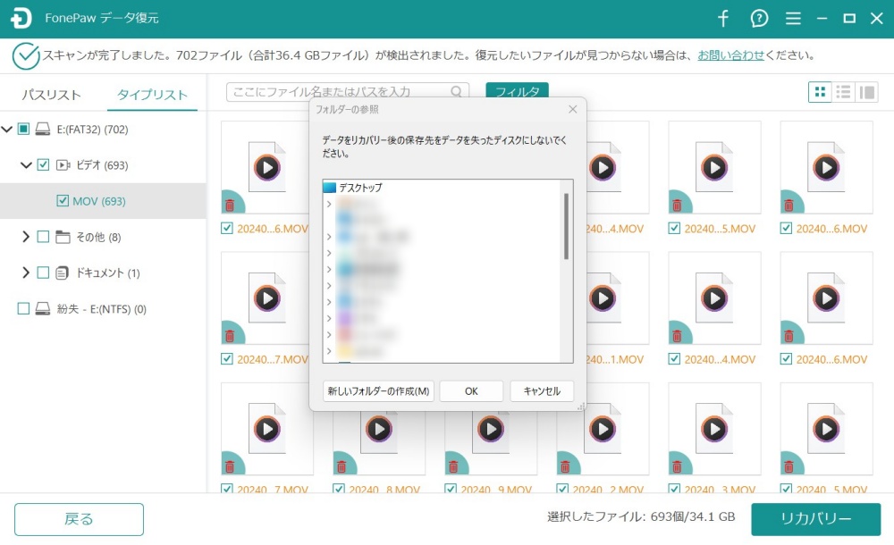Click the file name 240...1.MOV
This screenshot has width=894, height=545.
(x=615, y=359)
